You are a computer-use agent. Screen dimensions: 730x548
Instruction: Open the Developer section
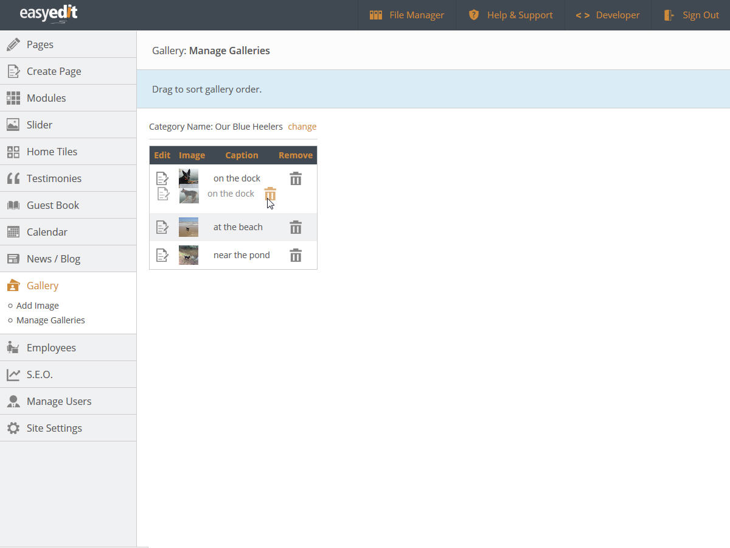click(x=608, y=15)
